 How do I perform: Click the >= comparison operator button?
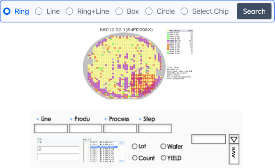coord(234,154)
